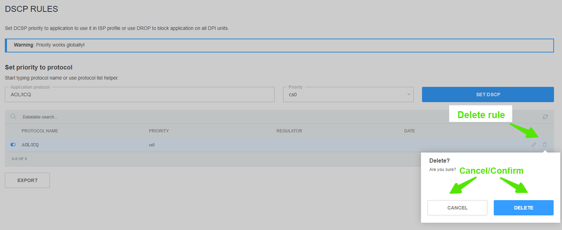Click the refresh icon in datatable toolbar

[545, 117]
